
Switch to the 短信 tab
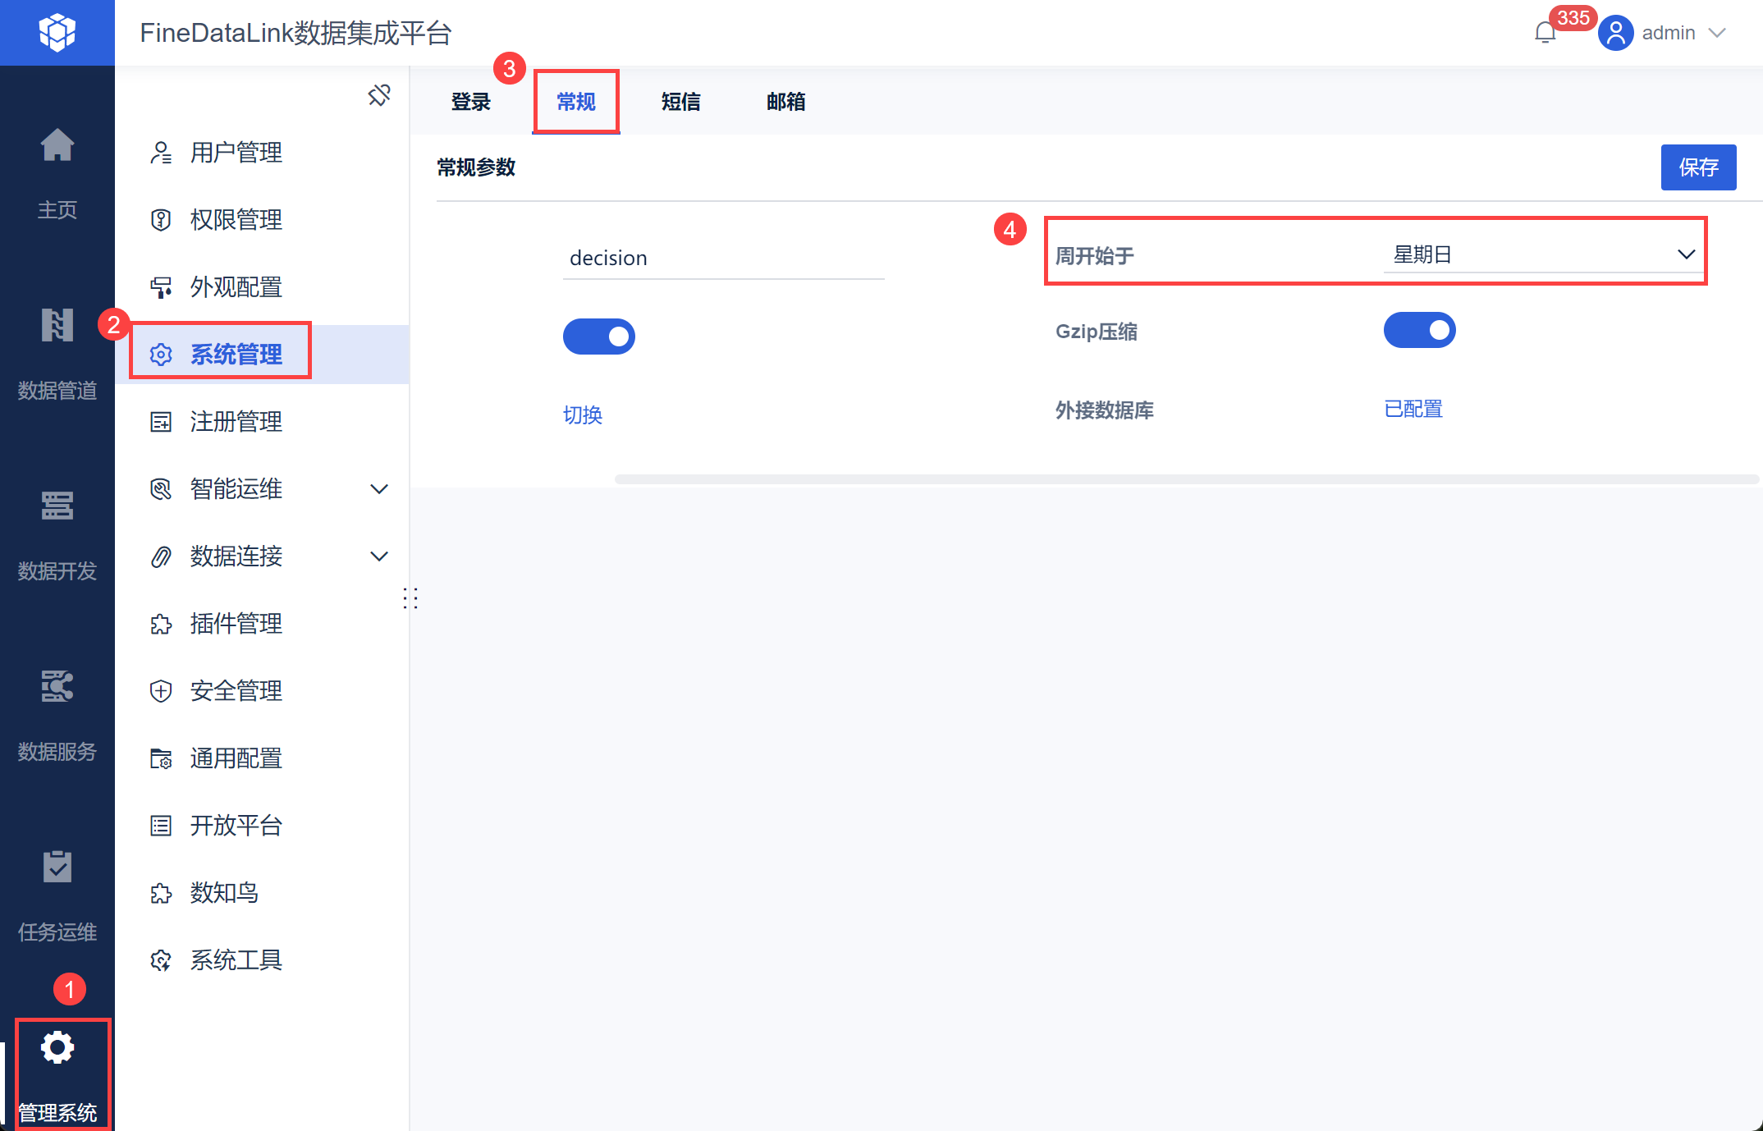click(x=680, y=102)
